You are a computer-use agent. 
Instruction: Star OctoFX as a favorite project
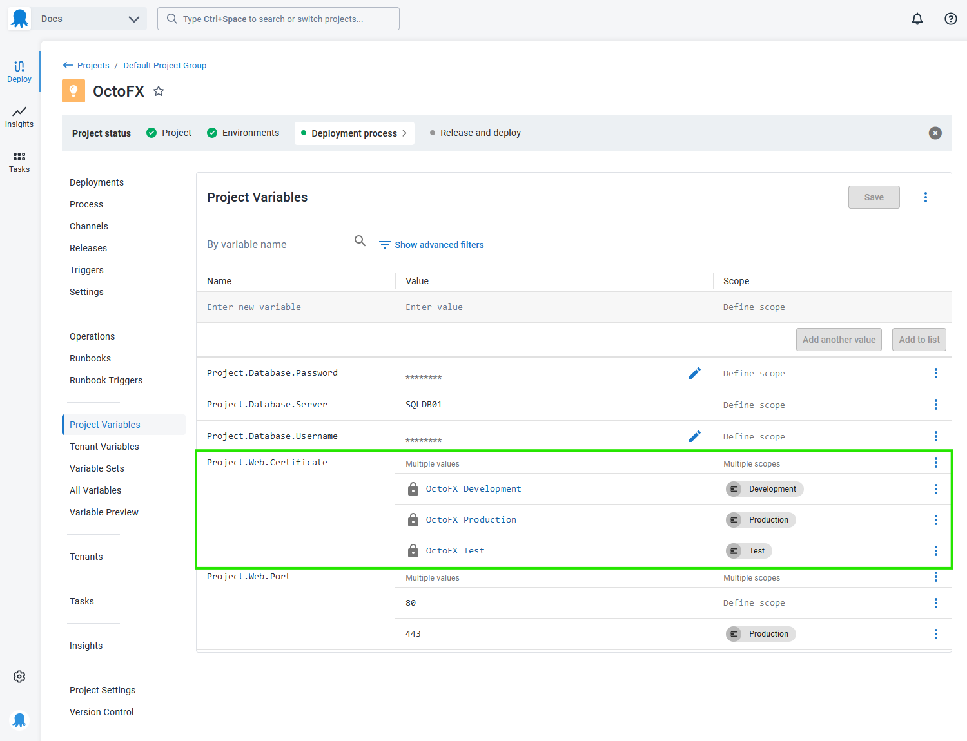click(159, 91)
